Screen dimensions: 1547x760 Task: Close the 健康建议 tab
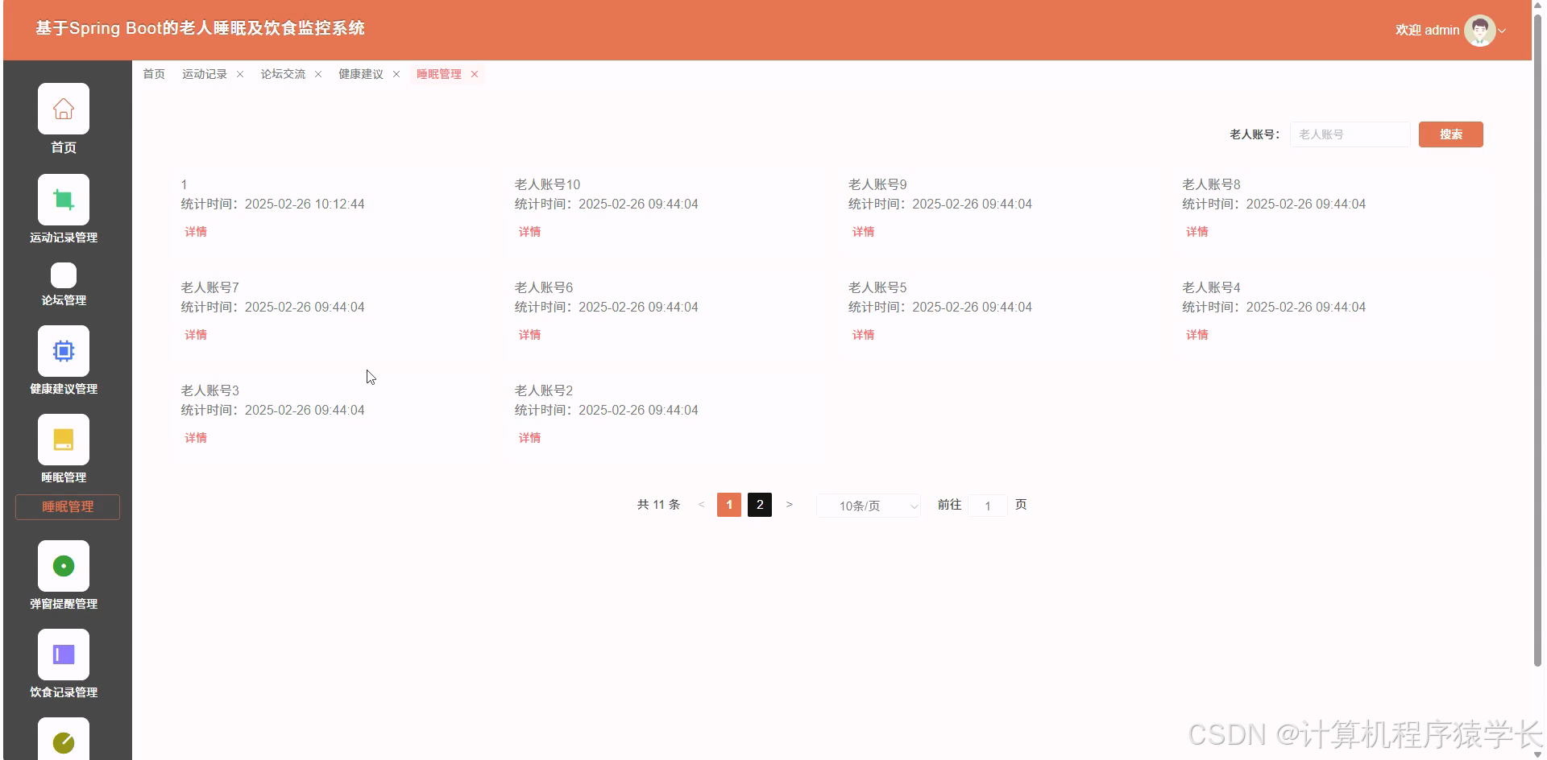click(396, 74)
